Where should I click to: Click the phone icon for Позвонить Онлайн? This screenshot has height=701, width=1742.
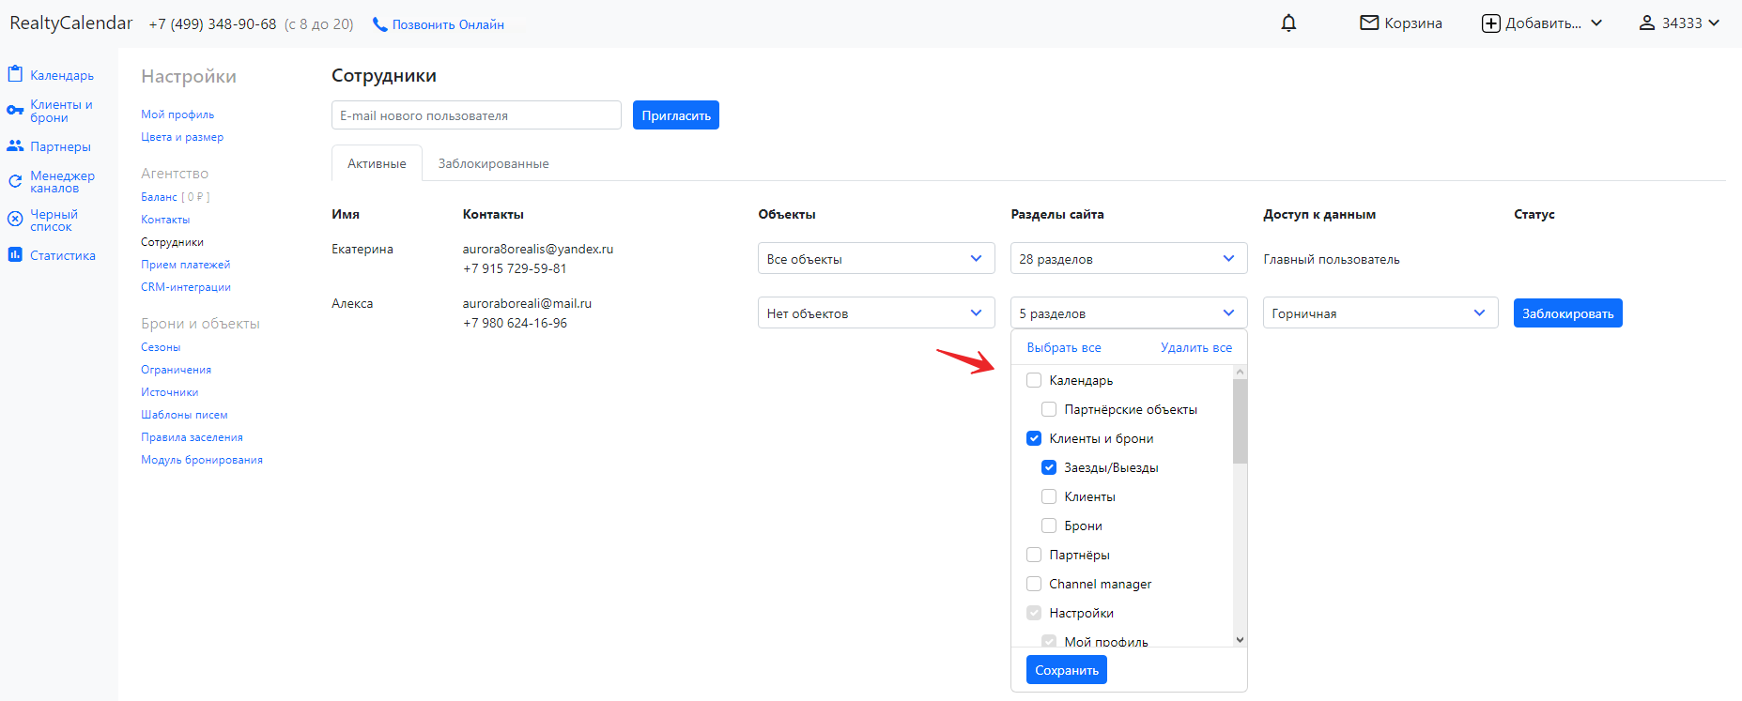tap(379, 24)
